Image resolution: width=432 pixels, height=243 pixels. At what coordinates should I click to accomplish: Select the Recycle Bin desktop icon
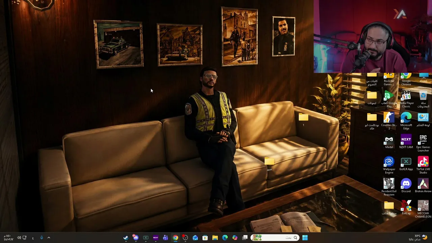(423, 99)
